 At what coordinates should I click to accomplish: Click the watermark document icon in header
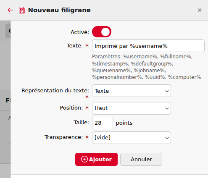pyautogui.click(x=22, y=10)
